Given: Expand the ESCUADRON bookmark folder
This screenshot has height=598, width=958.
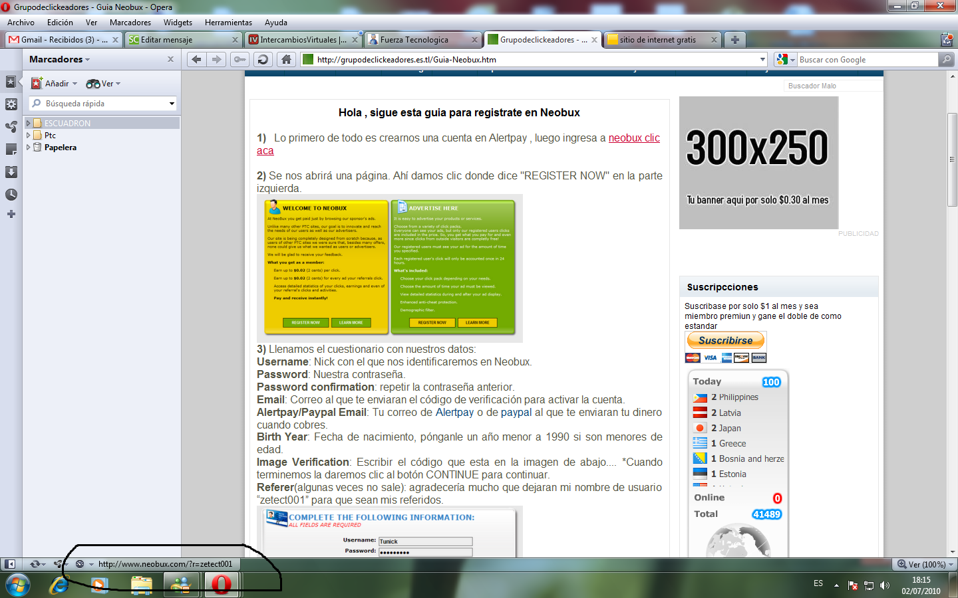Looking at the screenshot, I should [x=28, y=123].
